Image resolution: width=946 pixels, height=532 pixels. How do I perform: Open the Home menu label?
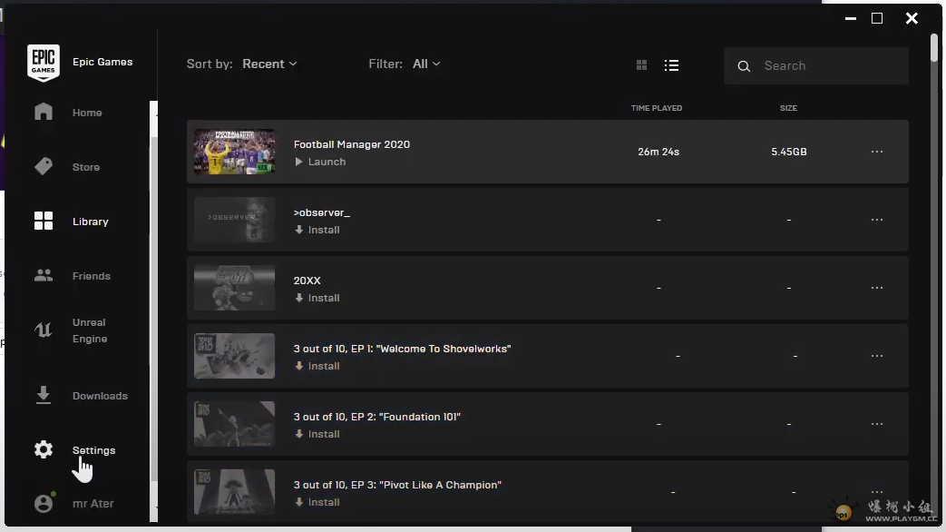87,113
